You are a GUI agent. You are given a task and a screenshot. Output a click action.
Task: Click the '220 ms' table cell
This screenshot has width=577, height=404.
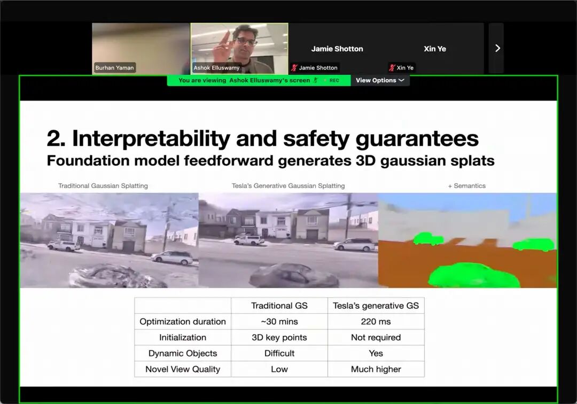tap(376, 322)
